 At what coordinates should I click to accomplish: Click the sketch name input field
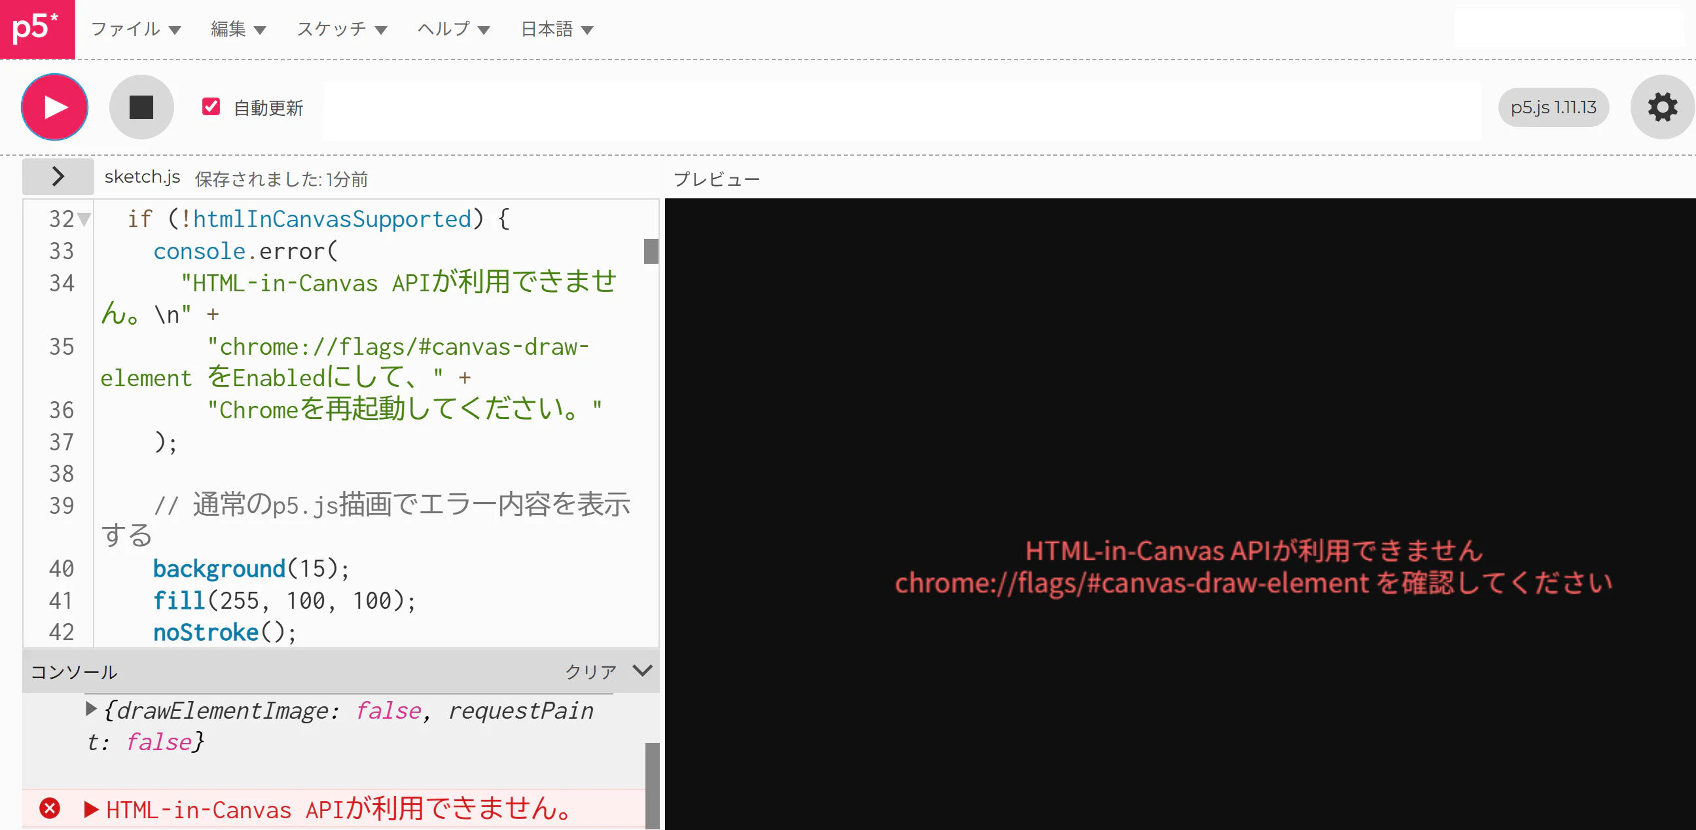[903, 111]
